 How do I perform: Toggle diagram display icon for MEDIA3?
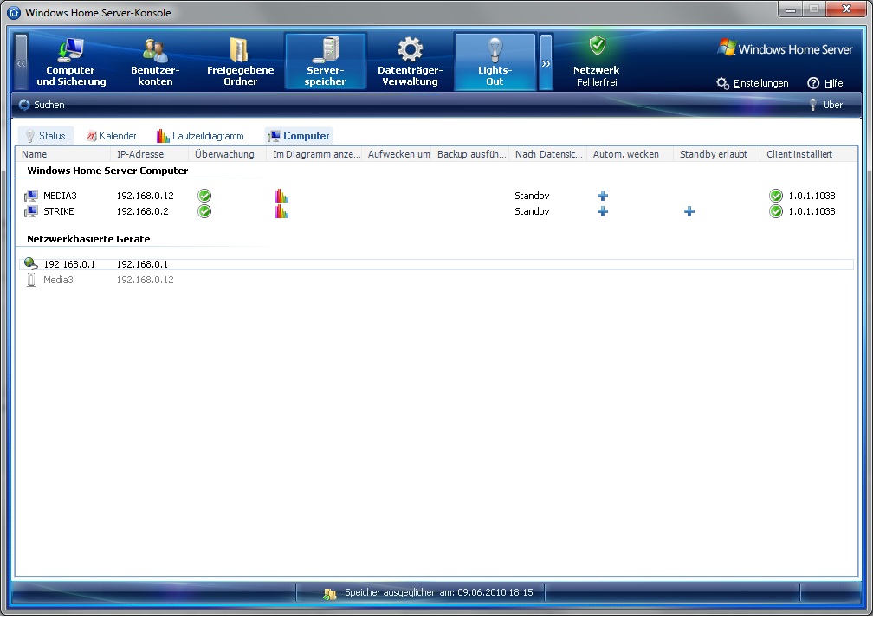(281, 196)
